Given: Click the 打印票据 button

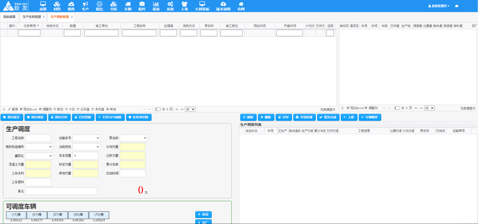Looking at the screenshot, I should click(x=83, y=117).
